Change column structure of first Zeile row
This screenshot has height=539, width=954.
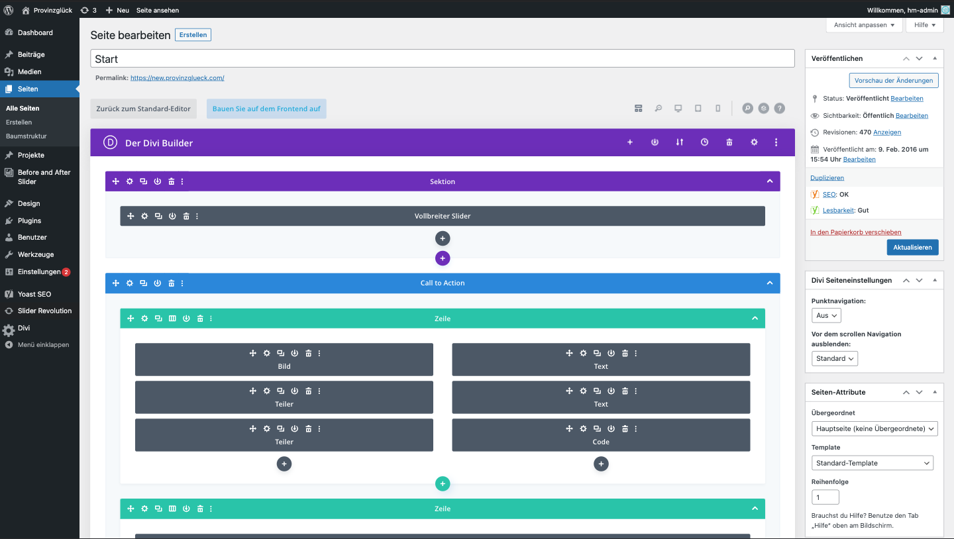click(172, 318)
